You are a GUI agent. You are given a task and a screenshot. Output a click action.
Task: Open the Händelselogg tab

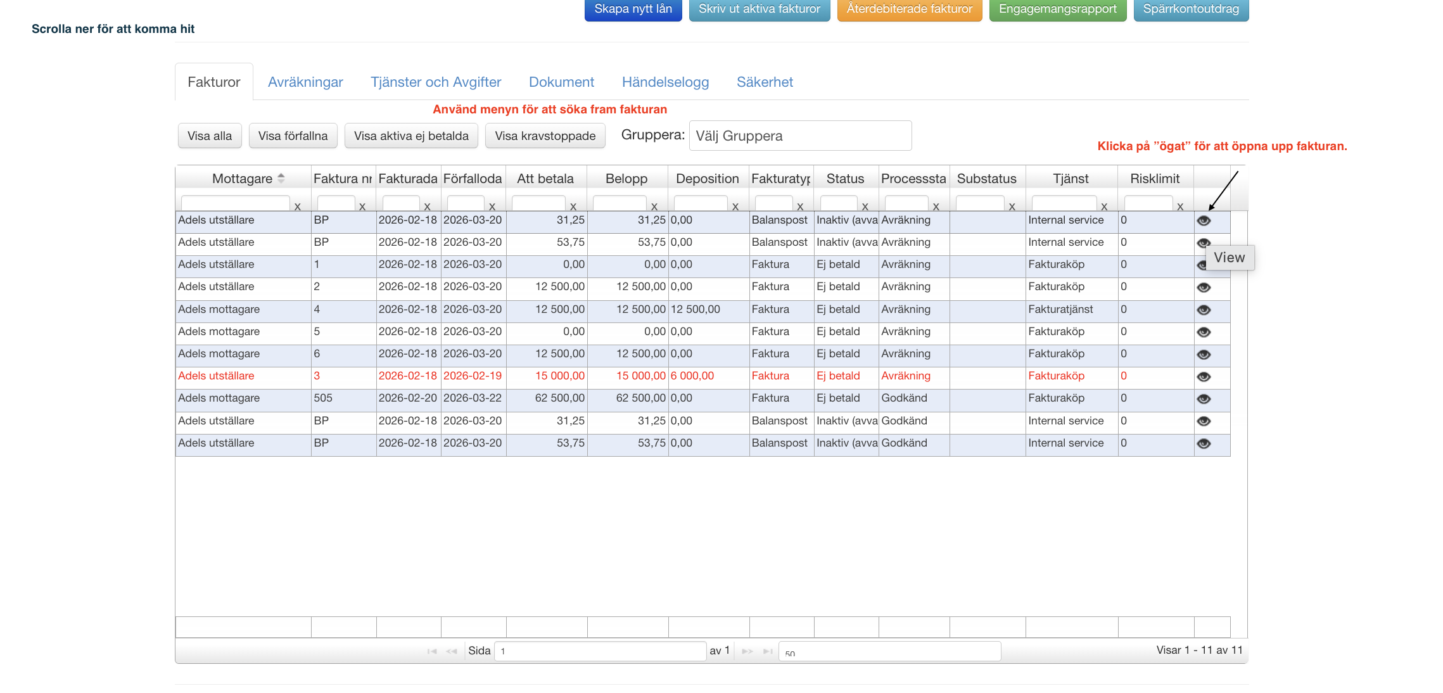665,82
